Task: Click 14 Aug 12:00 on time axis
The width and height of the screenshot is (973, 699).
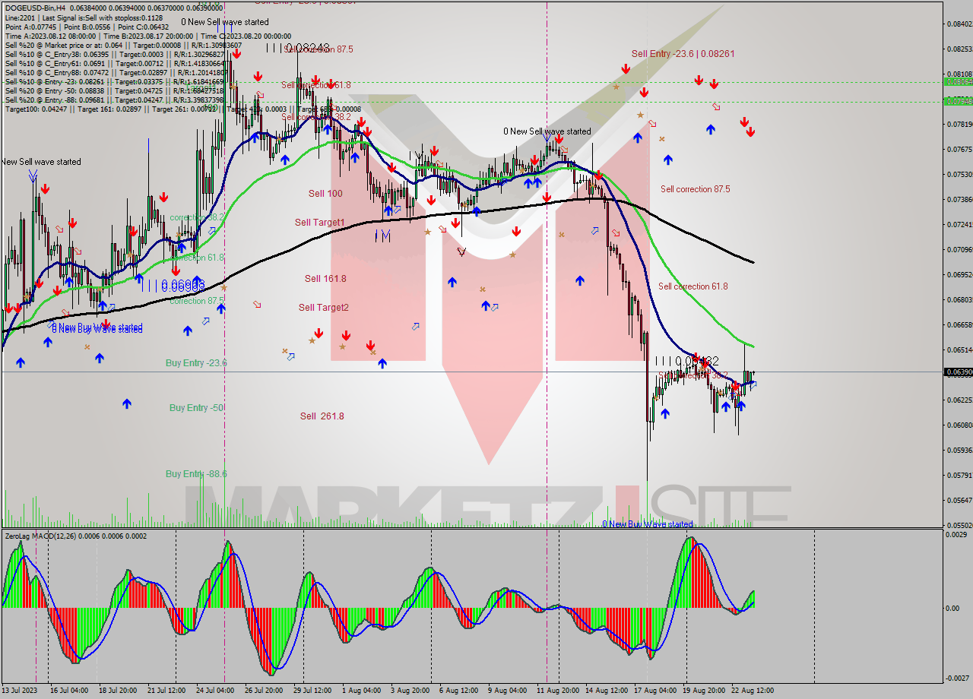Action: pyautogui.click(x=605, y=691)
